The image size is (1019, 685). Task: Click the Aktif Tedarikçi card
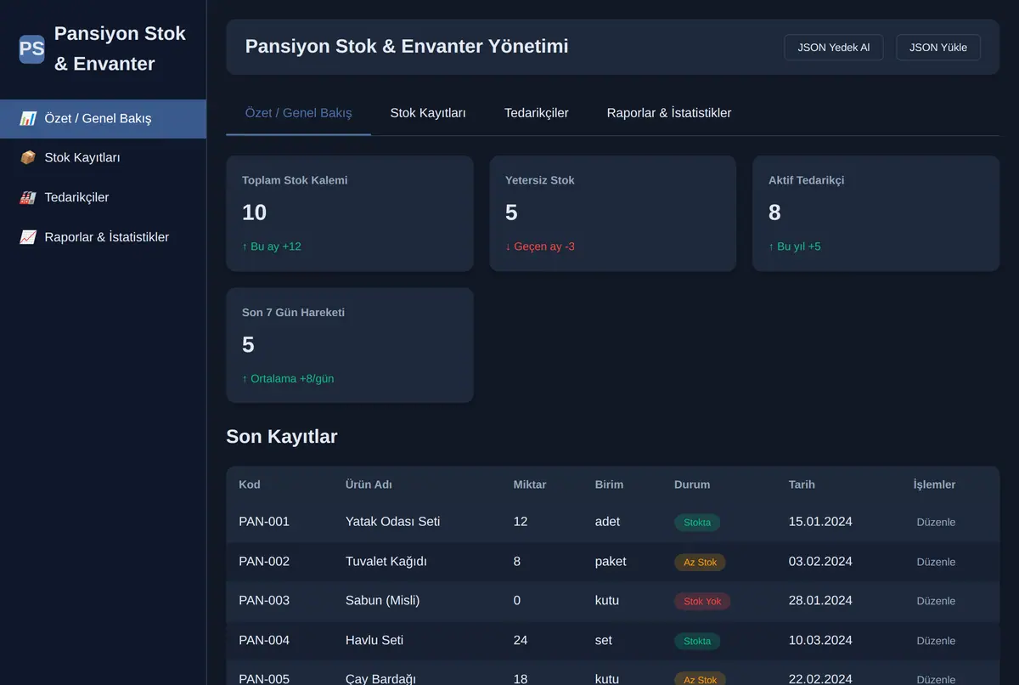tap(875, 213)
